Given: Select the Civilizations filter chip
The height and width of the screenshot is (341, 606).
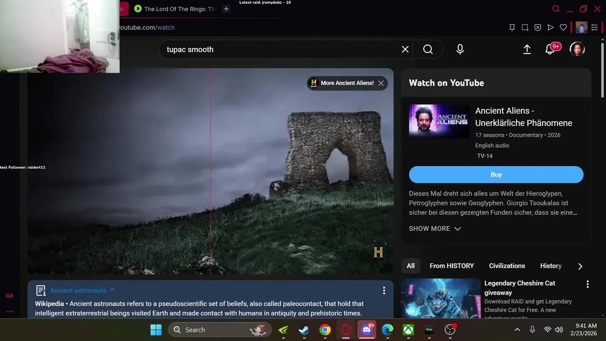Looking at the screenshot, I should click(507, 266).
